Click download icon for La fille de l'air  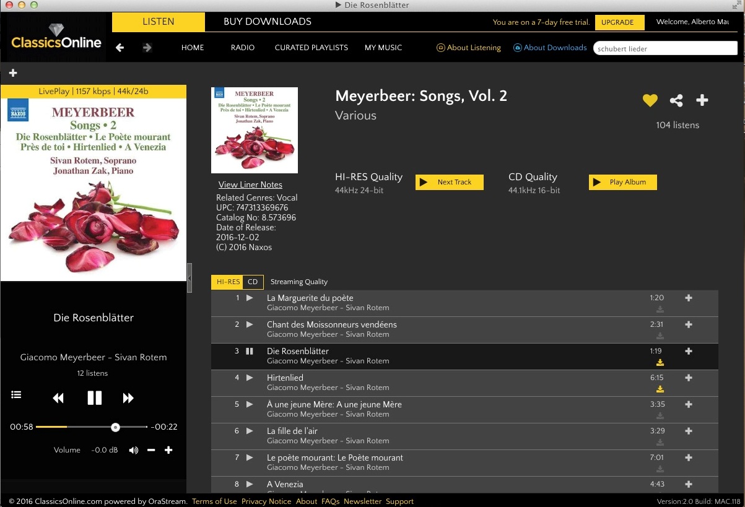pyautogui.click(x=660, y=443)
